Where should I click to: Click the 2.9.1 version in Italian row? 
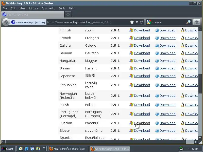click(115, 68)
